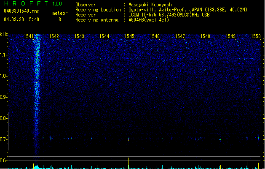Select the Ogata-vill. Akita-Pref. JAPAN location text

188,10
